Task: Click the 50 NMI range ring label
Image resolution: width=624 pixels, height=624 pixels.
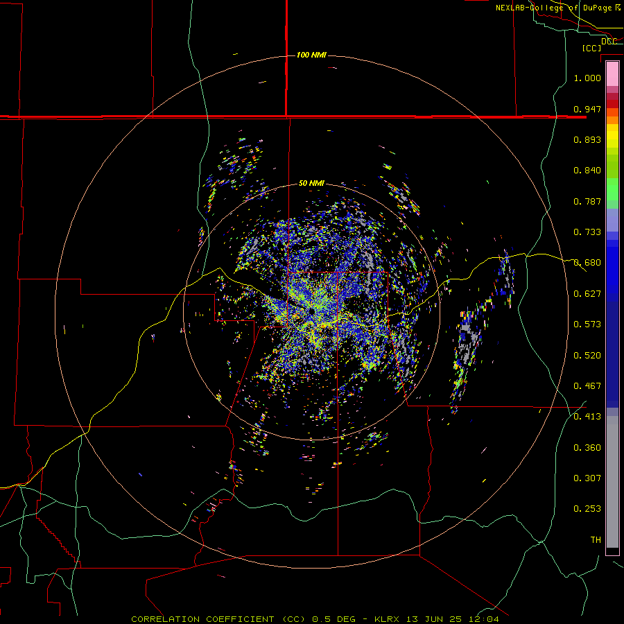Action: pos(311,183)
